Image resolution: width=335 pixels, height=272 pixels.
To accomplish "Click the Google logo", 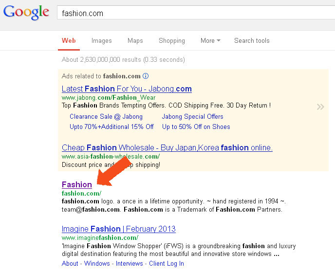I will point(26,12).
